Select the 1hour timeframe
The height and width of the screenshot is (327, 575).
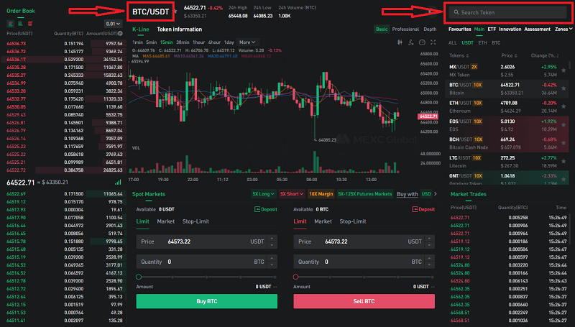tap(199, 42)
